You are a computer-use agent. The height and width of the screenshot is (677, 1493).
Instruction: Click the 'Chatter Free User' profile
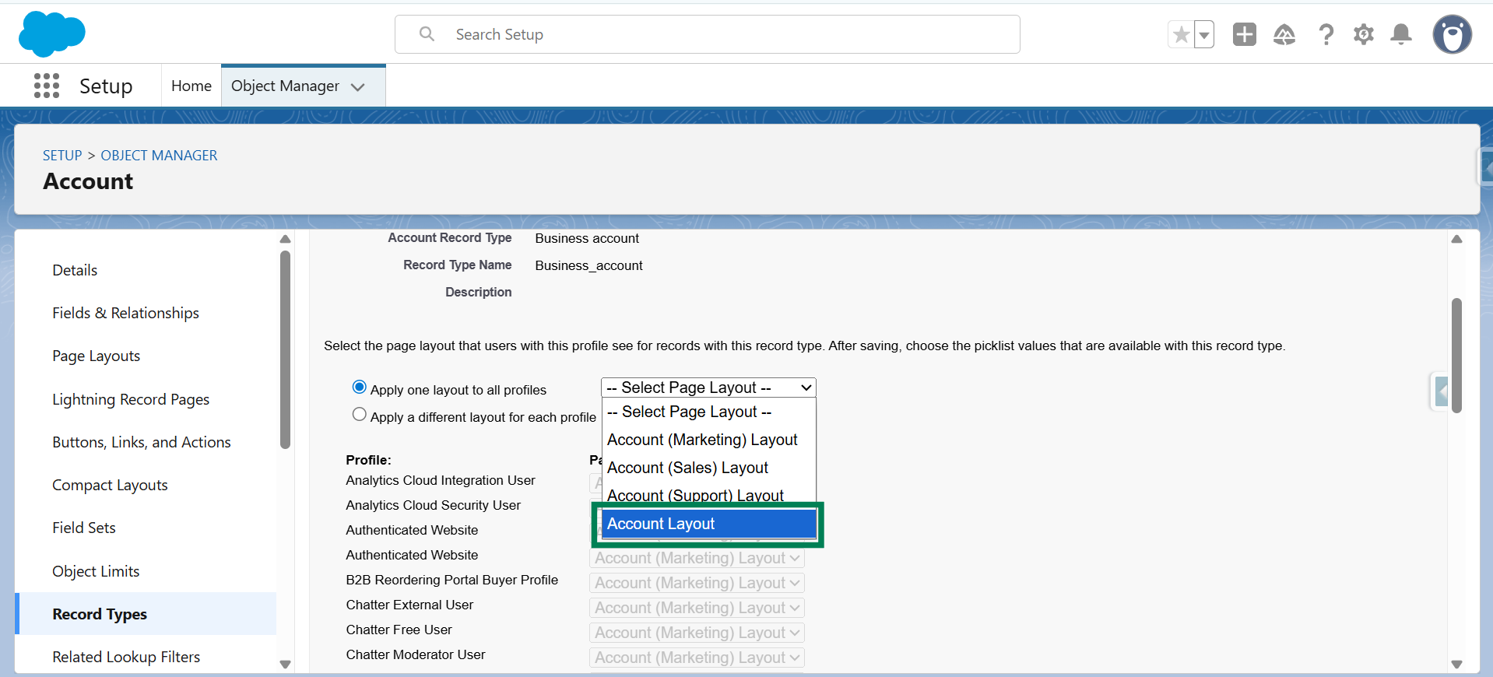(x=399, y=630)
